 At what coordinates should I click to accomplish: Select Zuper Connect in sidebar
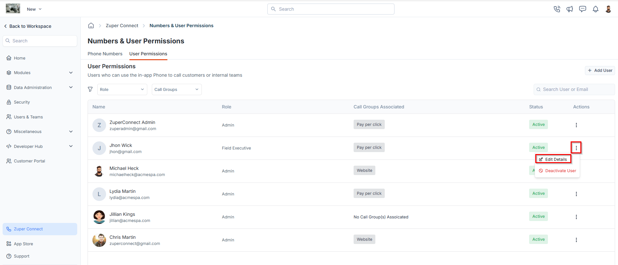pos(40,229)
